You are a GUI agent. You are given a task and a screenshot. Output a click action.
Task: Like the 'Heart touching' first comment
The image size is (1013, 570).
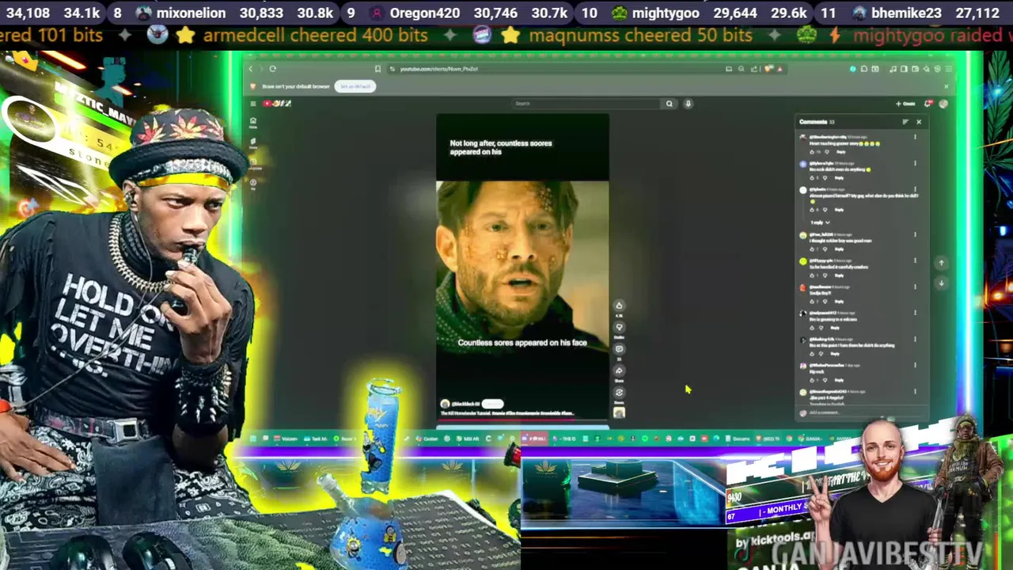[x=812, y=151]
